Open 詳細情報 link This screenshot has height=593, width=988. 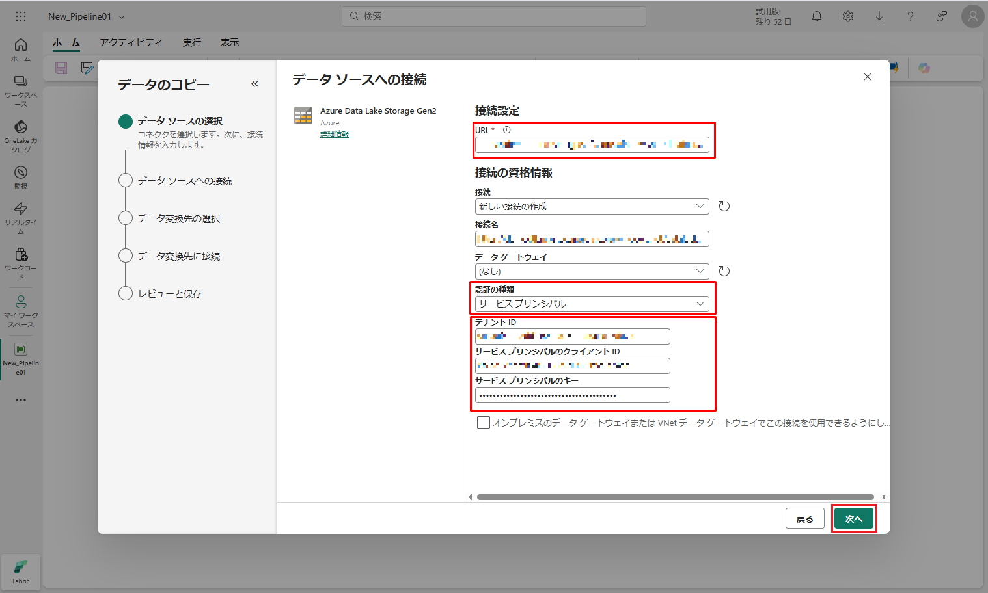[x=335, y=134]
